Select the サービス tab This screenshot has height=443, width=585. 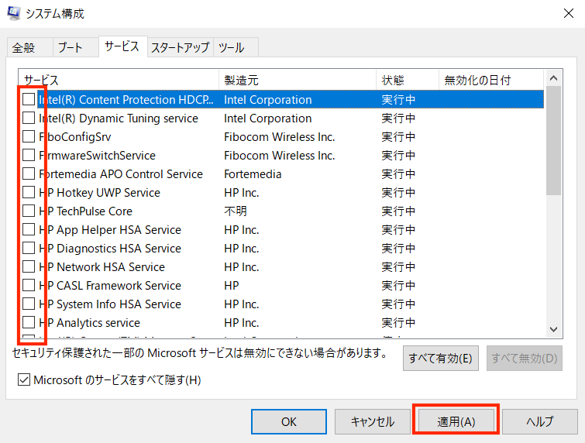(x=122, y=46)
